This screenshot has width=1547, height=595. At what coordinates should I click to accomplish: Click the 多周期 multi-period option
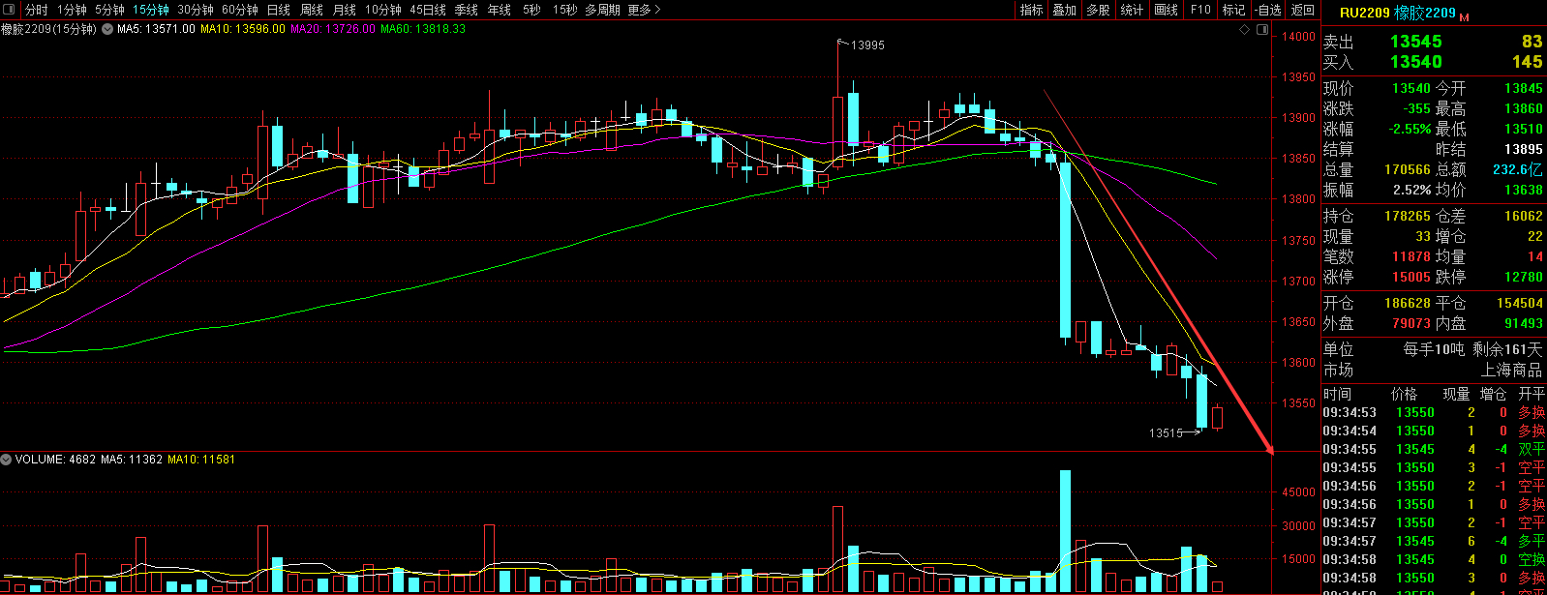[x=603, y=10]
